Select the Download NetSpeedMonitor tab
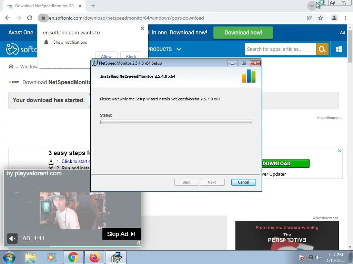The image size is (353, 264). (x=44, y=6)
